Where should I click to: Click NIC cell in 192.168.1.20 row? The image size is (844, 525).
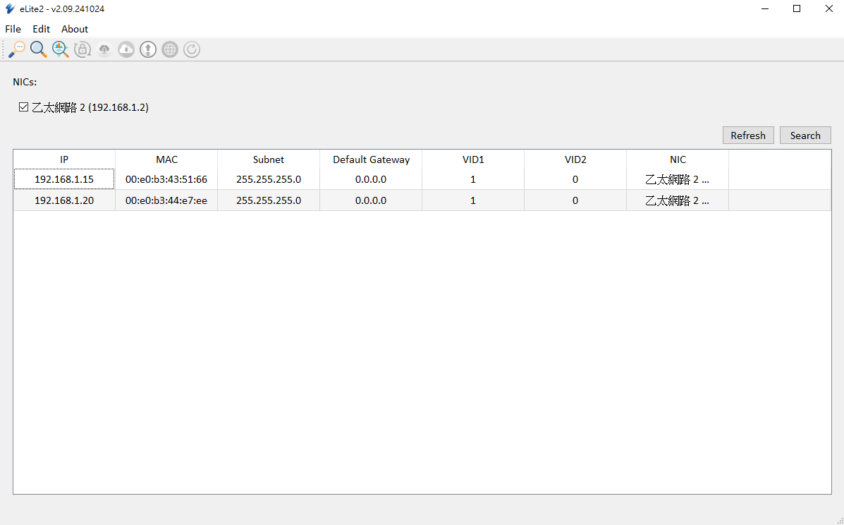[678, 200]
